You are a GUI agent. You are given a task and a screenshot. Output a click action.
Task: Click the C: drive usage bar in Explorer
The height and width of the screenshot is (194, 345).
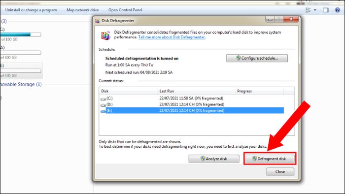point(21,34)
